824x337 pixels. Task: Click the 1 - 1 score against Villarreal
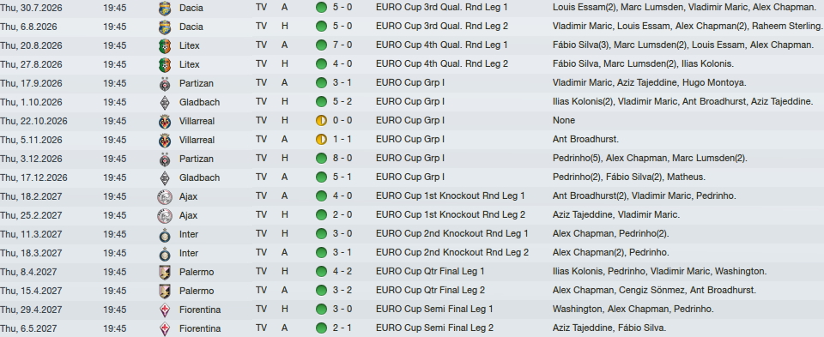pos(342,140)
